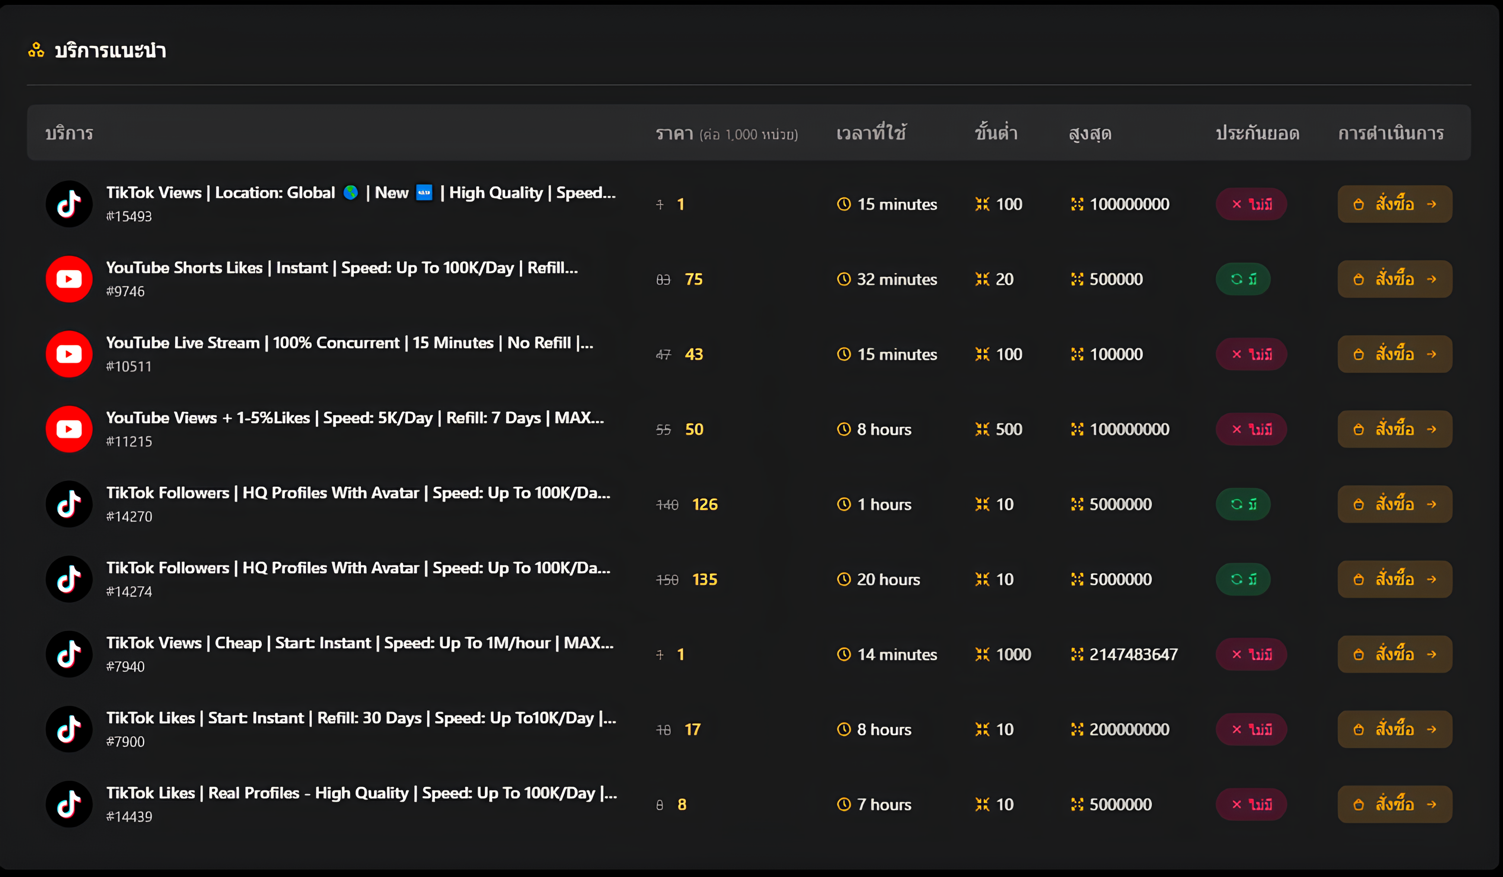Open TikTok Views Location Global service title
The width and height of the screenshot is (1503, 877).
tap(361, 193)
